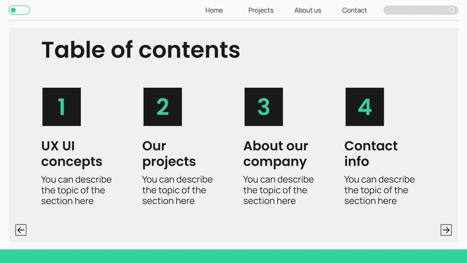Select the black square numbered 1
The height and width of the screenshot is (263, 467).
tap(61, 107)
